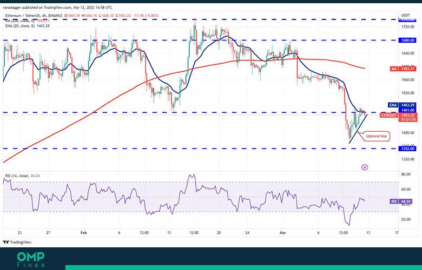Click the '23' date on time axis
The width and height of the screenshot is (422, 270).
[19, 233]
